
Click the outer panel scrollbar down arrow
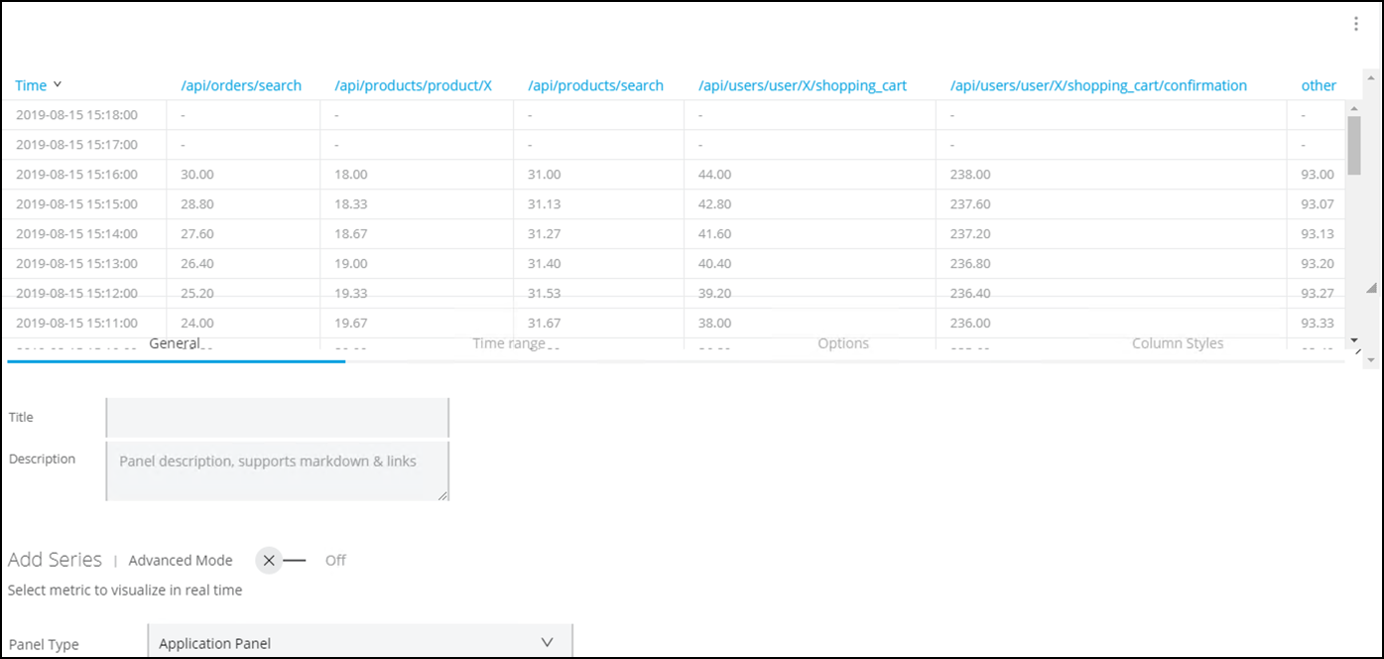pyautogui.click(x=1372, y=359)
